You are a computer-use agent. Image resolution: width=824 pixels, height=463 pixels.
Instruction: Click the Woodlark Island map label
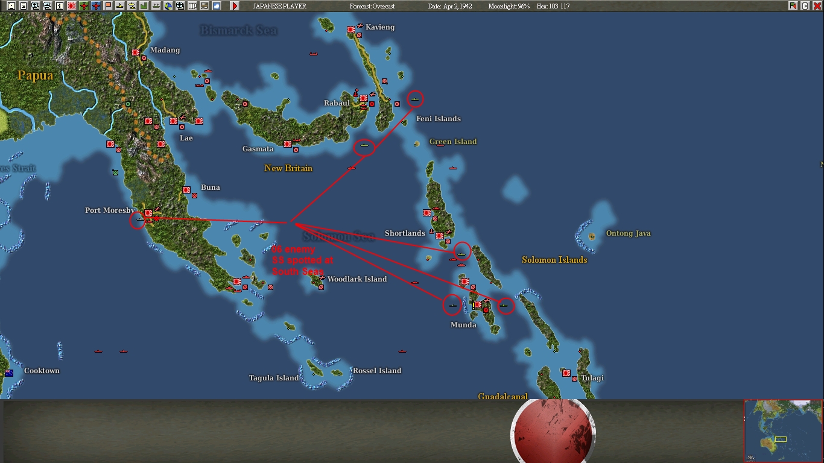pyautogui.click(x=357, y=279)
